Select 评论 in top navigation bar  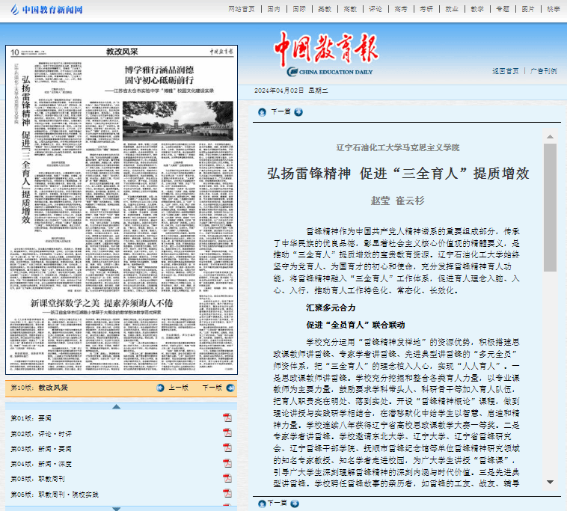(x=375, y=9)
